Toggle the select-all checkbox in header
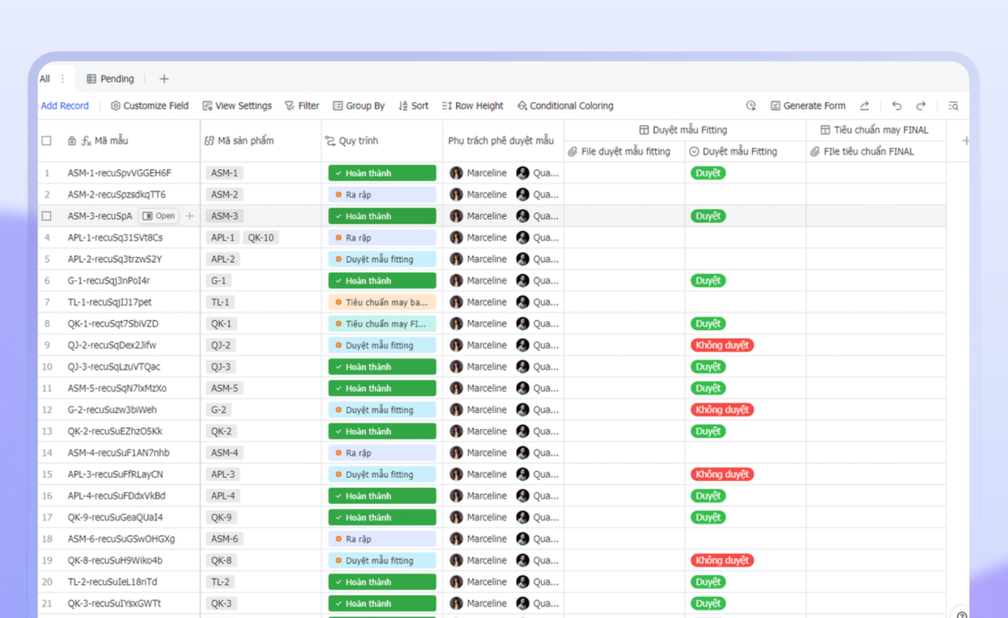Viewport: 1008px width, 618px height. point(47,141)
